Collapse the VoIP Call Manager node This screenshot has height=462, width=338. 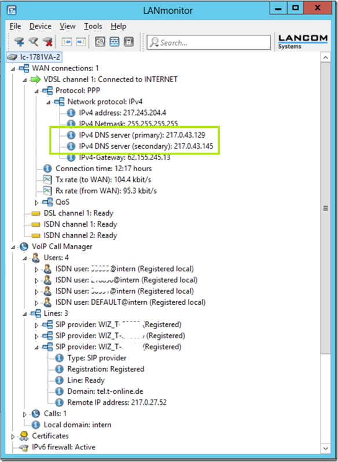(13, 247)
